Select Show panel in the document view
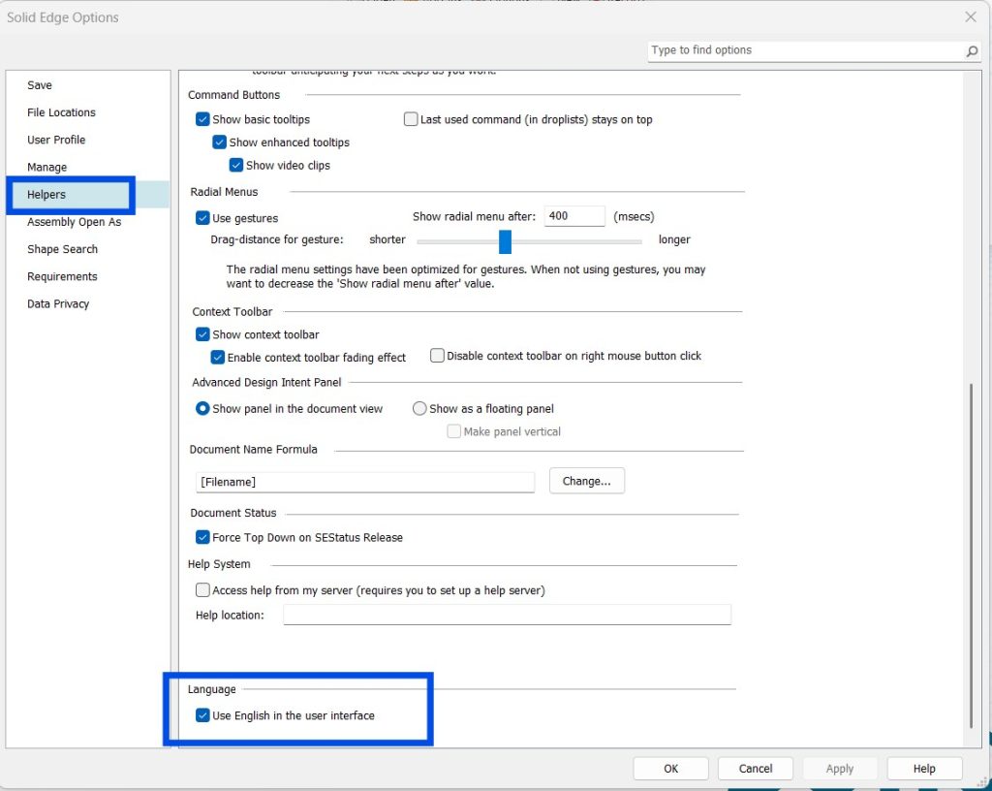Screen dimensions: 992x791 tap(202, 409)
